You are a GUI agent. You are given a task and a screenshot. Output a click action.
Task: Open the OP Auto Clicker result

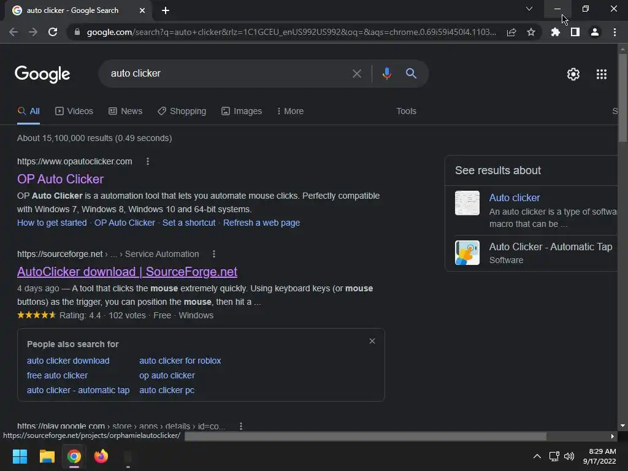[61, 179]
